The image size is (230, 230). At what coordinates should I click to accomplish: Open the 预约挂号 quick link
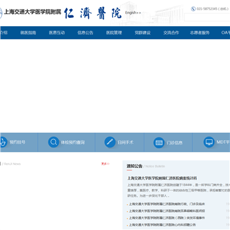click(17, 142)
